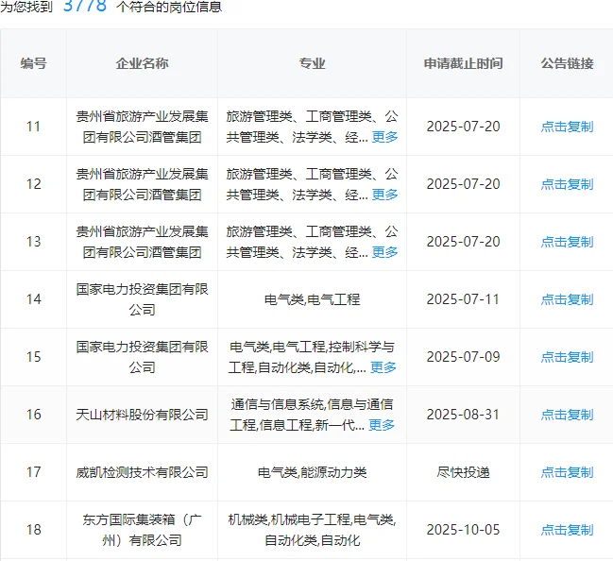Click the 公告链接 column header
The width and height of the screenshot is (613, 561).
[x=567, y=63]
